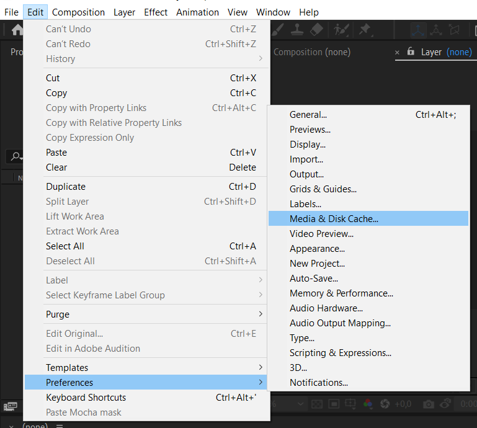Click the Home icon in toolbar
477x428 pixels.
(17, 30)
